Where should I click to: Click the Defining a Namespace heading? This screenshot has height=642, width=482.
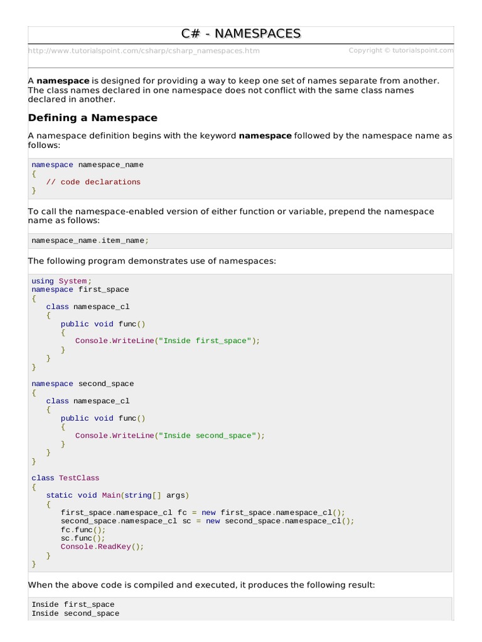tap(93, 118)
